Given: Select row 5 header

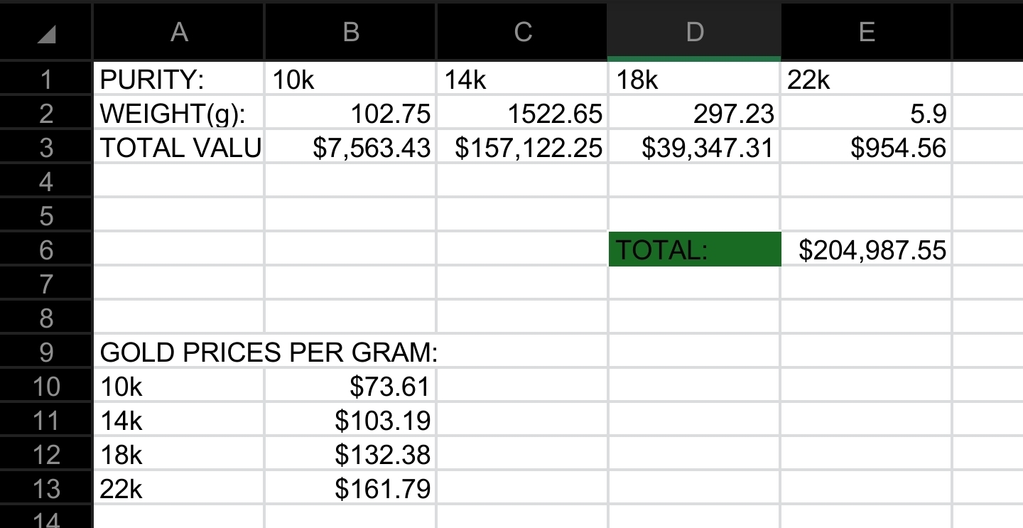Looking at the screenshot, I should pos(46,215).
